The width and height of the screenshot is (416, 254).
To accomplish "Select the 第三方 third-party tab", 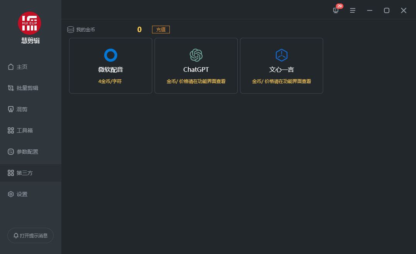I will point(24,173).
